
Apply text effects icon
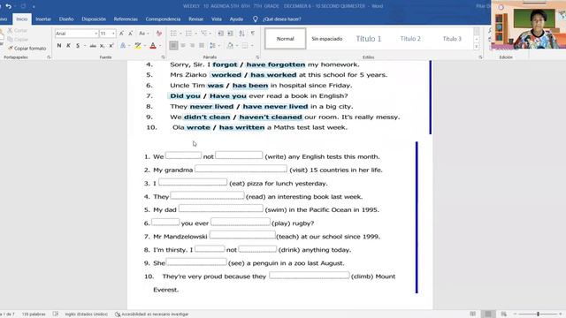[x=123, y=45]
